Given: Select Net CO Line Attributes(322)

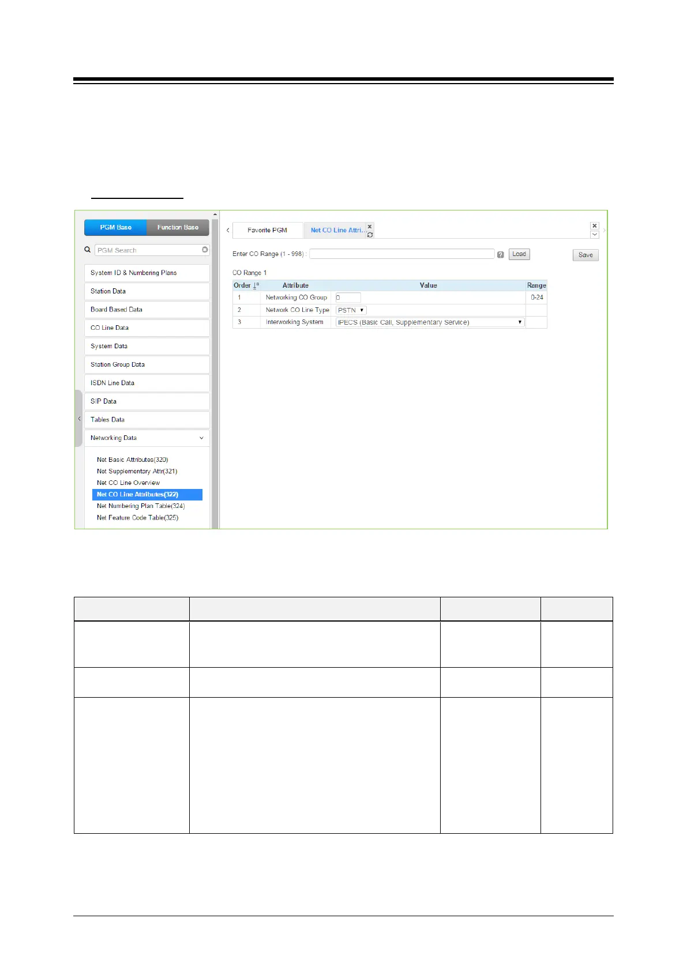Looking at the screenshot, I should (x=147, y=494).
